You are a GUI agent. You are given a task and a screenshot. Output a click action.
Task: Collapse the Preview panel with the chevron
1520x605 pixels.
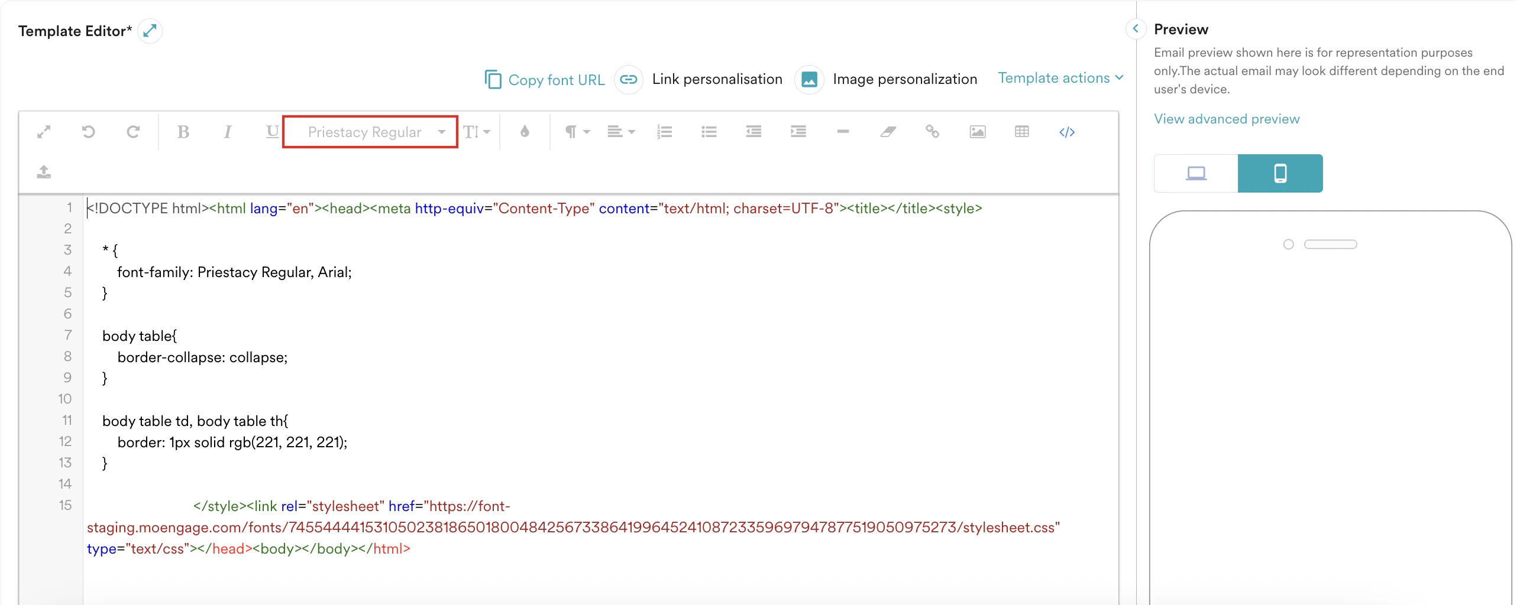(x=1136, y=28)
